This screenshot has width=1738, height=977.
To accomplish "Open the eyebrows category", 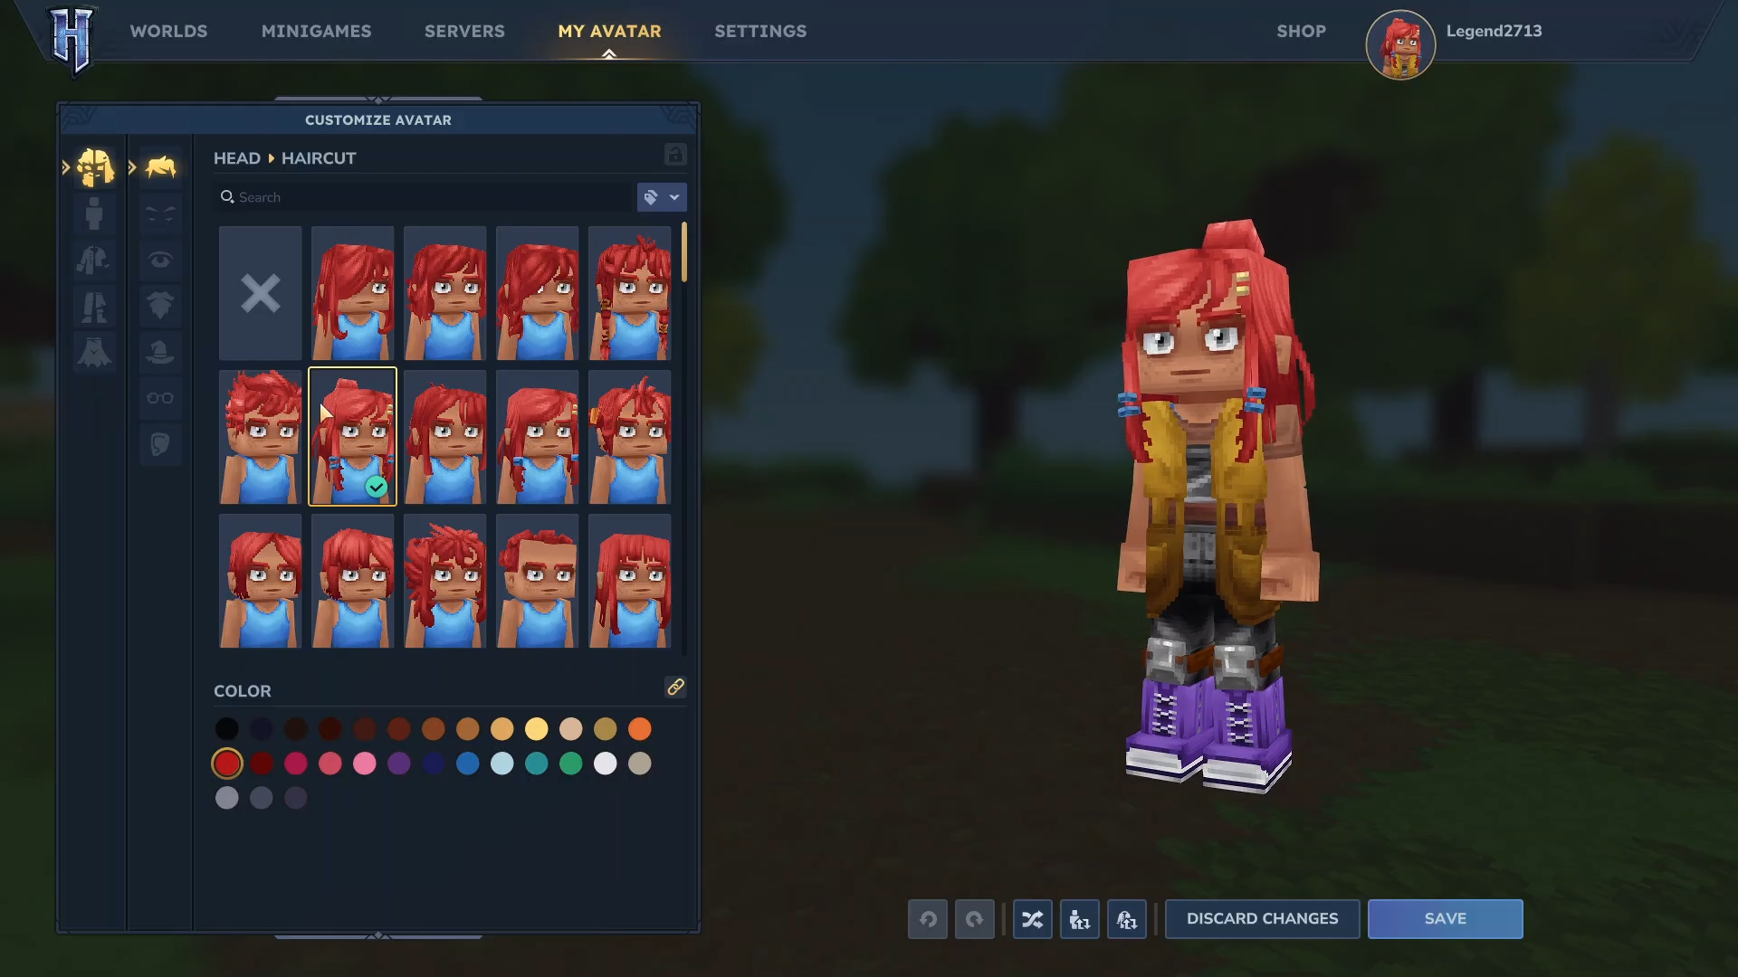I will pyautogui.click(x=160, y=214).
